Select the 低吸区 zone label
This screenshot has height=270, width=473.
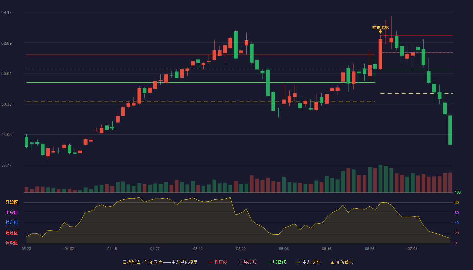click(11, 243)
